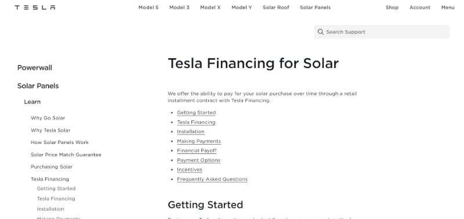Open the header Menu

coord(448,8)
